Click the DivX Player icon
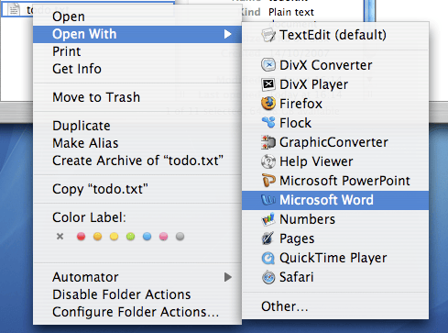 coord(268,84)
